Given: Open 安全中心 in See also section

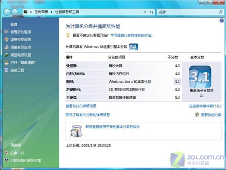Looking at the screenshot, I should pyautogui.click(x=17, y=153).
